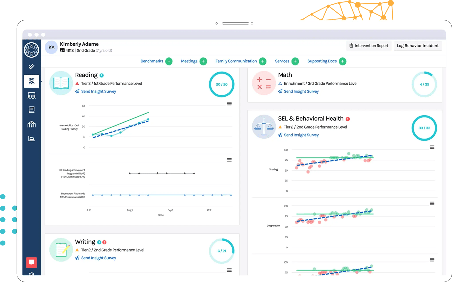Click Send Insight Survey under Math
Viewport: 452px width, 282px height.
point(301,91)
